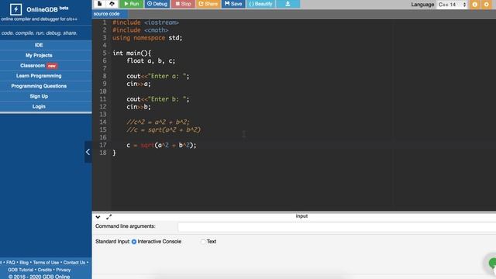This screenshot has height=279, width=496.
Task: Collapse the sidebar with the left chevron
Action: pos(88,152)
